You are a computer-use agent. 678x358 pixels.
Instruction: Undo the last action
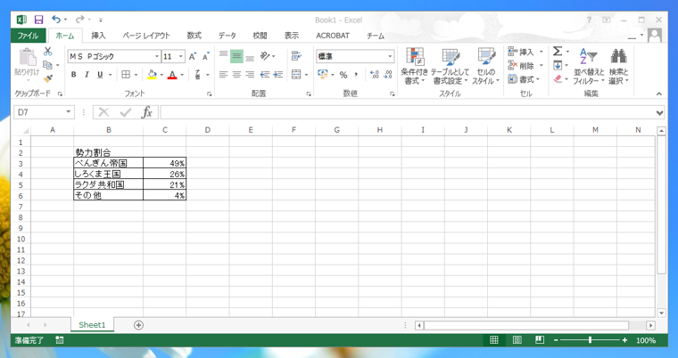(x=56, y=20)
